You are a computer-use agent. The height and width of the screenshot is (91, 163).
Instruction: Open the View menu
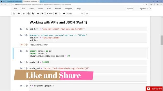(31, 9)
